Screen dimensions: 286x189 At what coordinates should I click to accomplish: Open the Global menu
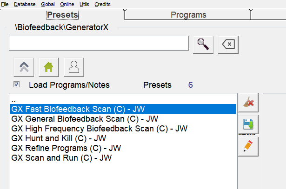point(48,4)
